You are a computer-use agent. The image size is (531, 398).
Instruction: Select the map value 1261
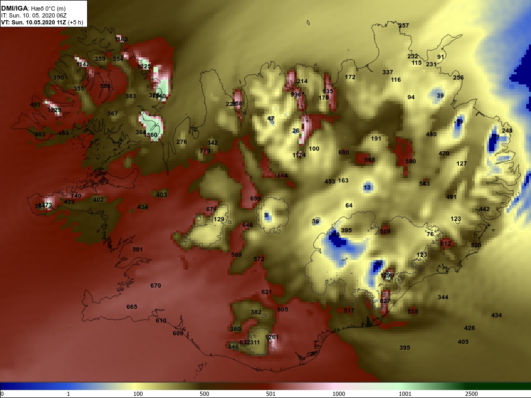click(271, 337)
